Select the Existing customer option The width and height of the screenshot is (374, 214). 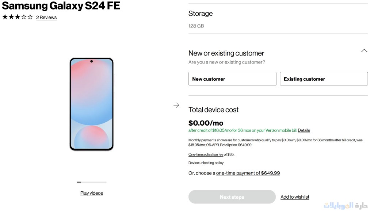pyautogui.click(x=324, y=79)
